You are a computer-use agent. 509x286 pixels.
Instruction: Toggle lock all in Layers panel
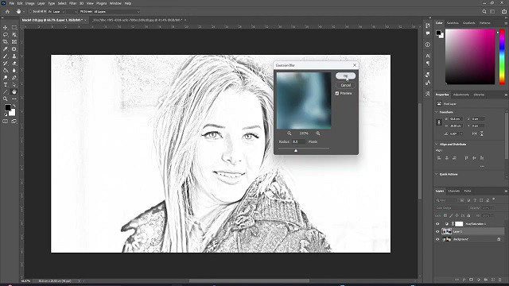[468, 215]
